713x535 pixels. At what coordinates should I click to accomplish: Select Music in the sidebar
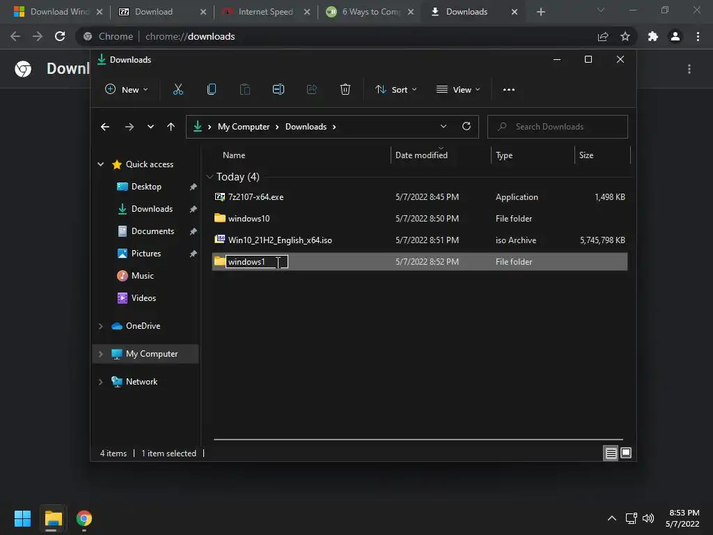click(x=142, y=276)
